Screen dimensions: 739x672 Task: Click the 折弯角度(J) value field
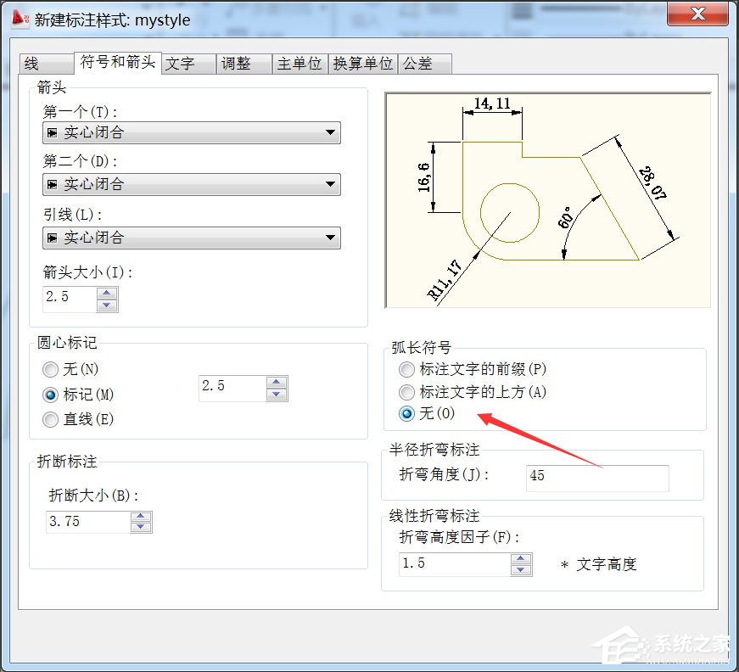[596, 476]
